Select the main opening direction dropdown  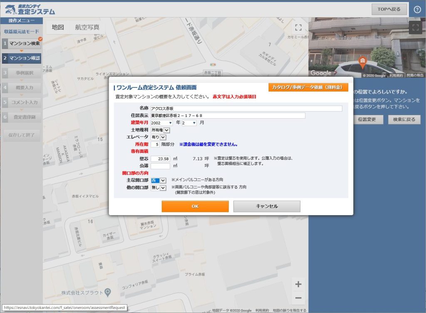[x=159, y=180]
